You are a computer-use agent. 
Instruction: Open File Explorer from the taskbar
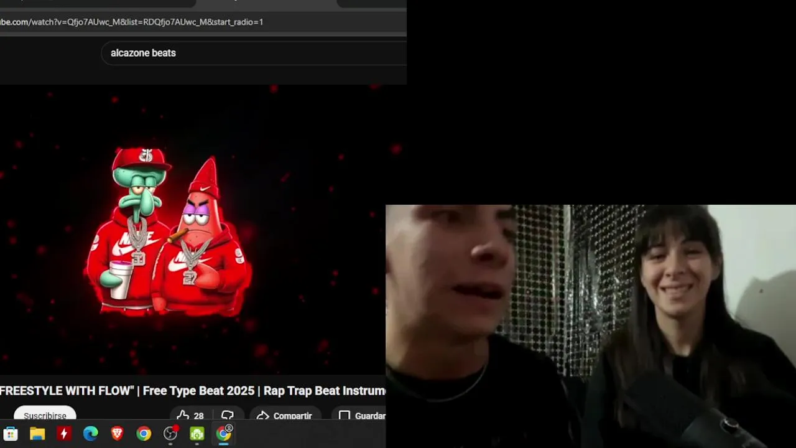pyautogui.click(x=37, y=434)
